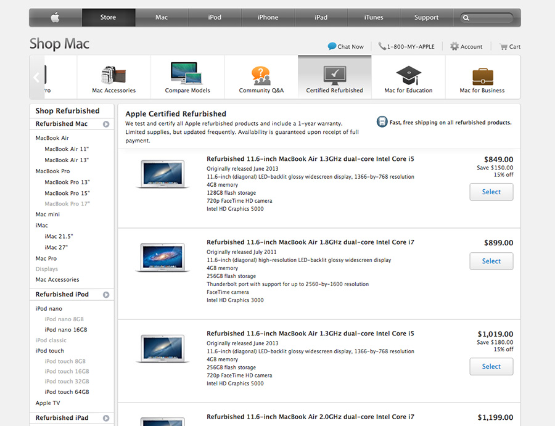Screen dimensions: 555x426
Task: Click the phone handset icon
Action: [x=382, y=46]
